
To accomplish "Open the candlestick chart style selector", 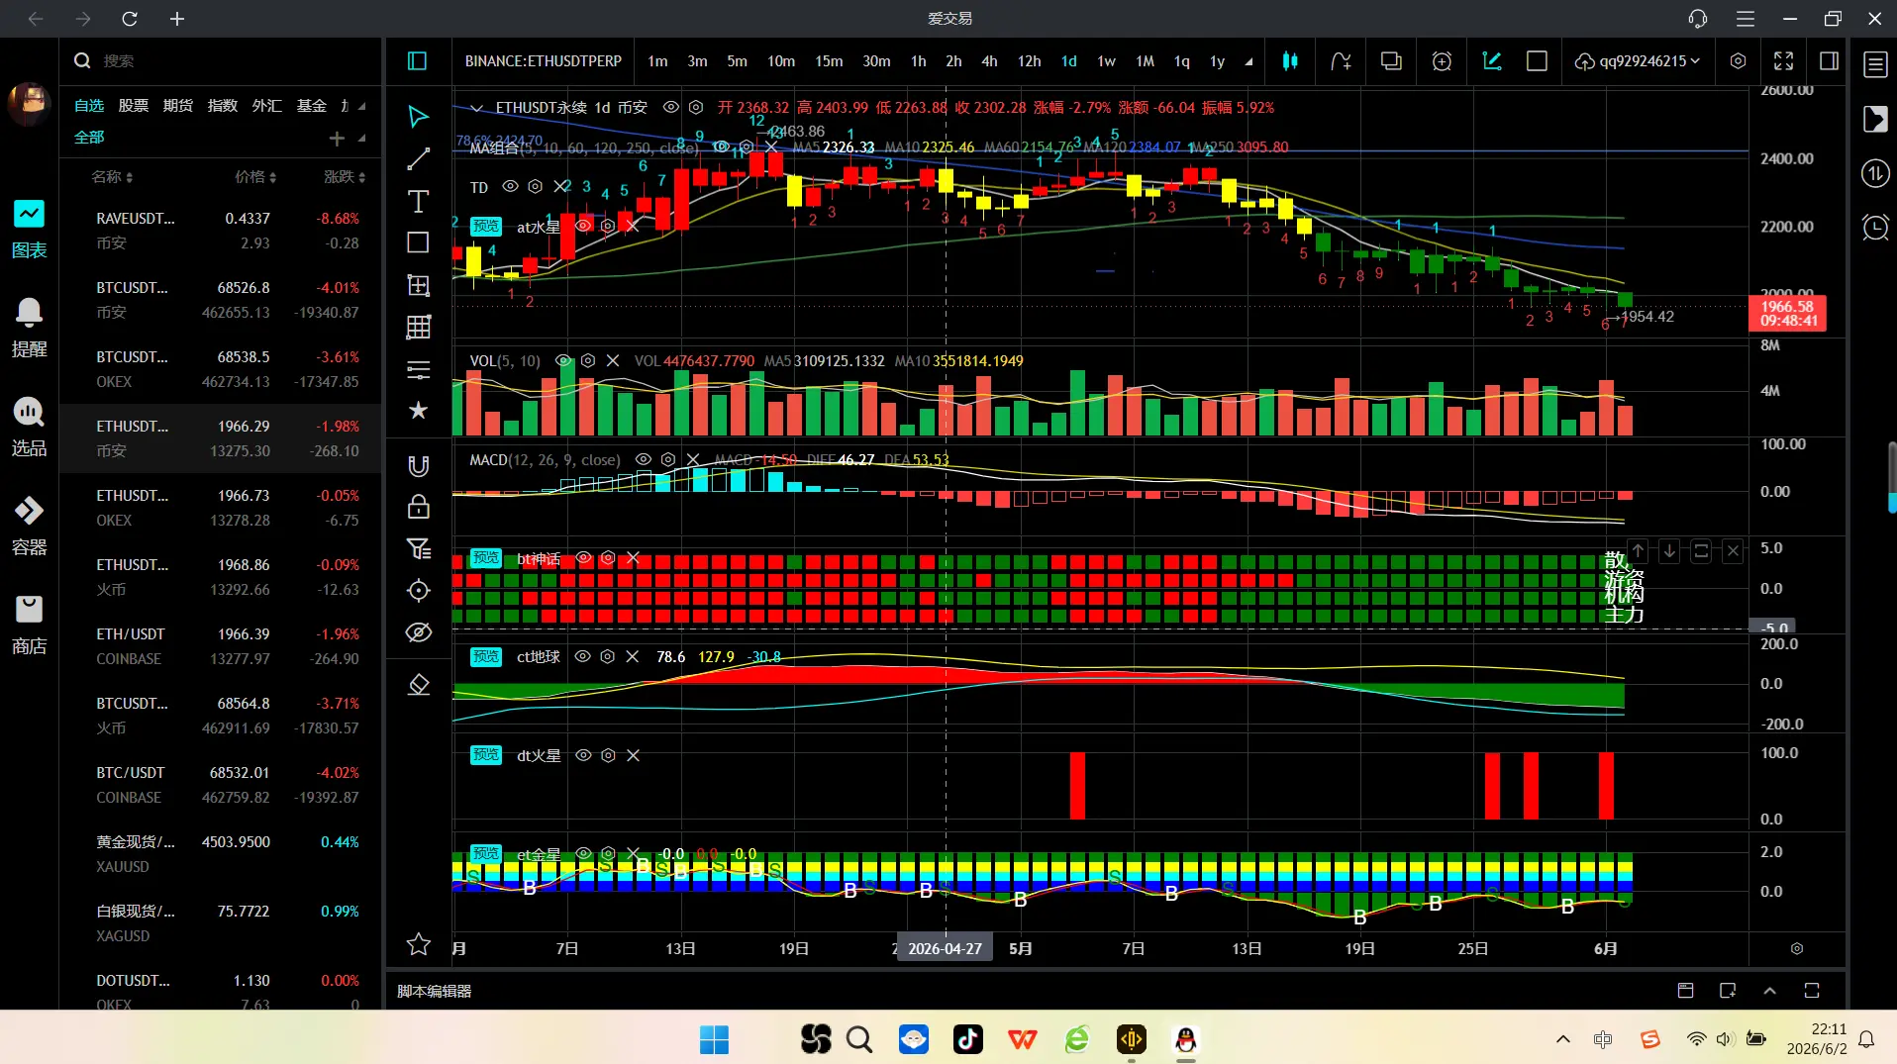I will pyautogui.click(x=1290, y=61).
